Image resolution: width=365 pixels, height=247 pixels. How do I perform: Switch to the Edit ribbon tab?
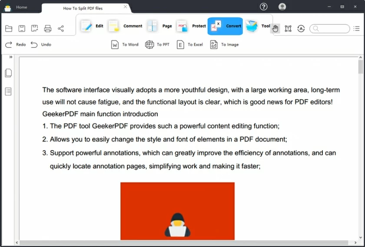click(93, 26)
